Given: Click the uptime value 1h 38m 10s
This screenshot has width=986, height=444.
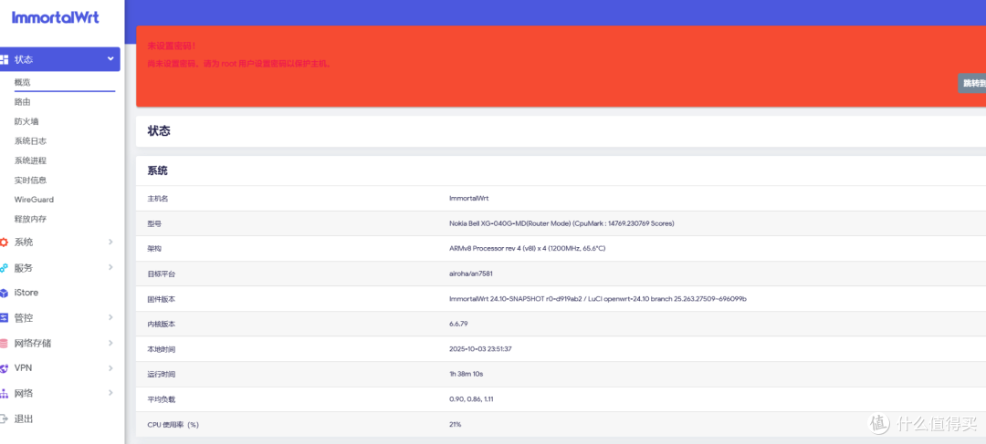Looking at the screenshot, I should point(466,375).
